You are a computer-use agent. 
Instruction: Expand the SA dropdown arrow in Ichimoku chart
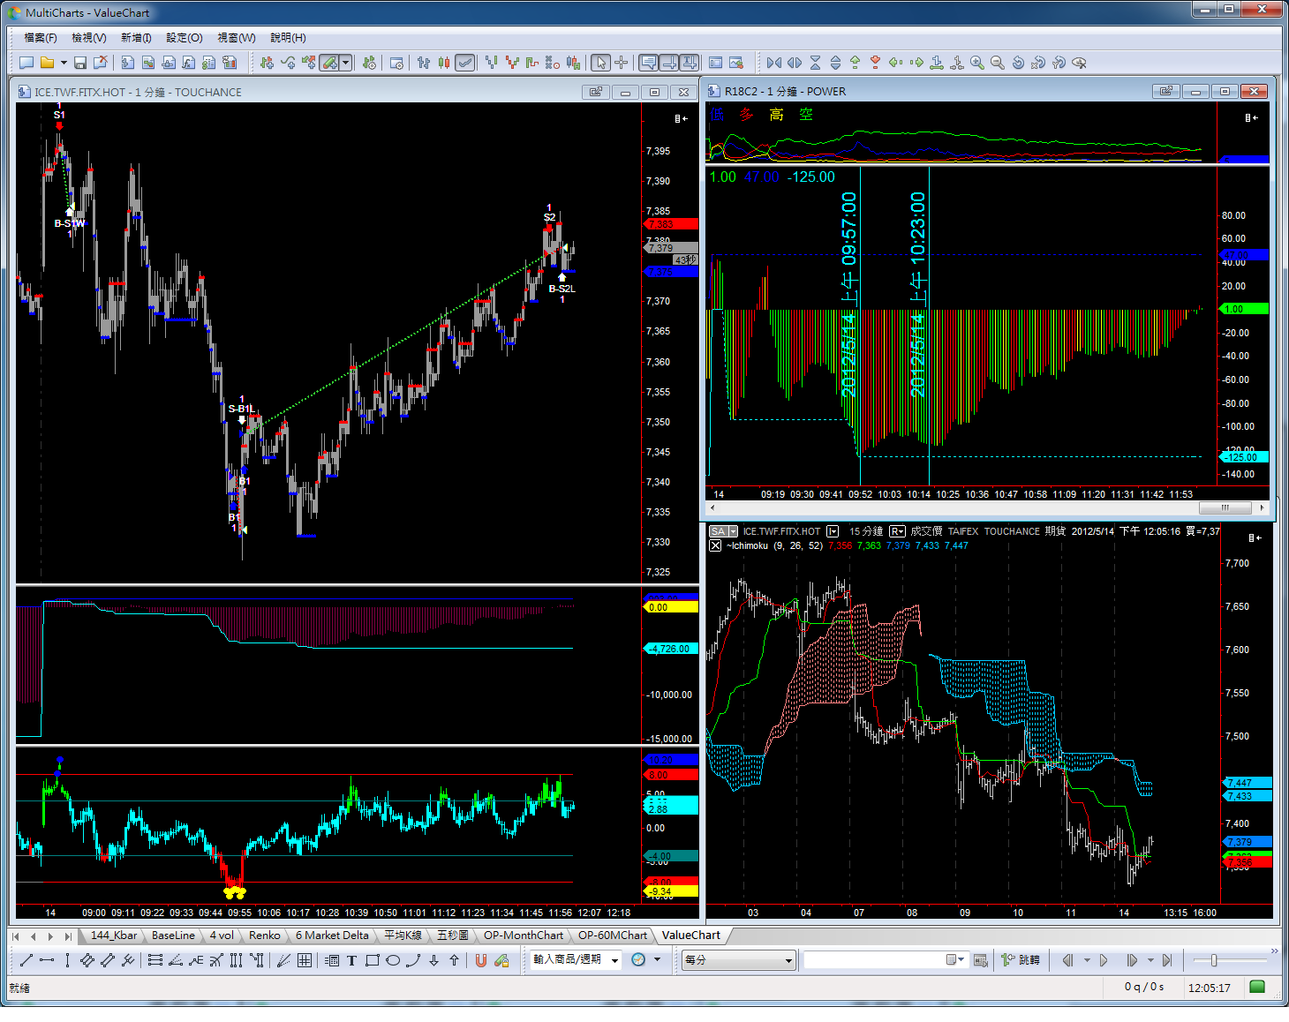coord(733,531)
